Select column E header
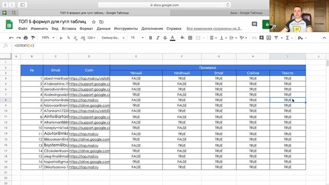The height and width of the screenshot is (185, 329). point(136,56)
